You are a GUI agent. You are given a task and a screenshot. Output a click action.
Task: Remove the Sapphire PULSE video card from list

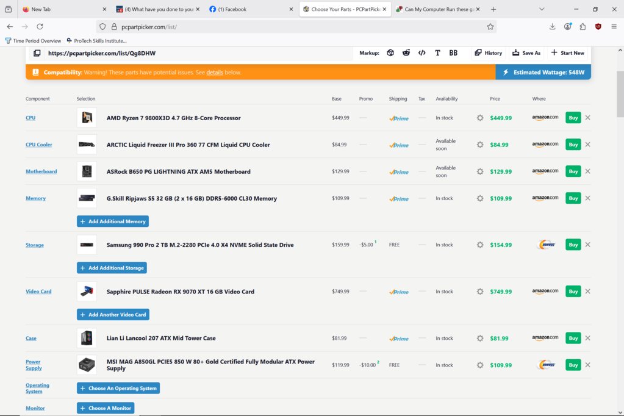tap(588, 292)
